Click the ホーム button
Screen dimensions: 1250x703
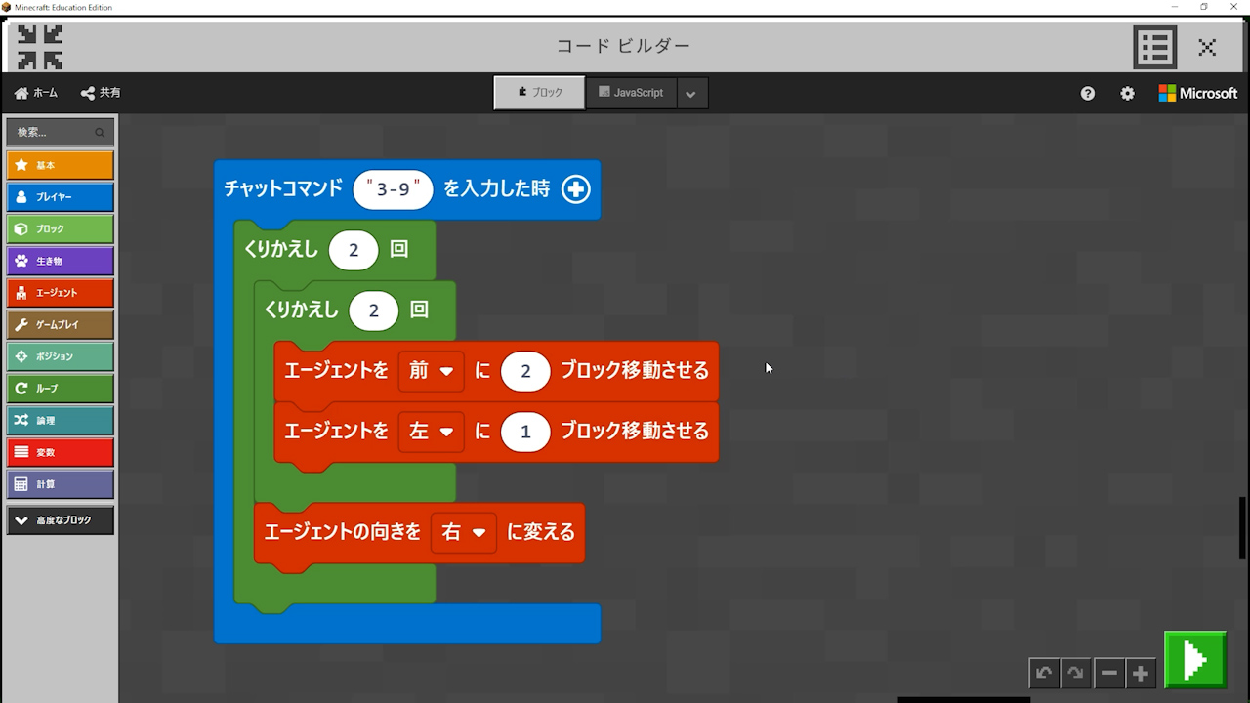[36, 93]
